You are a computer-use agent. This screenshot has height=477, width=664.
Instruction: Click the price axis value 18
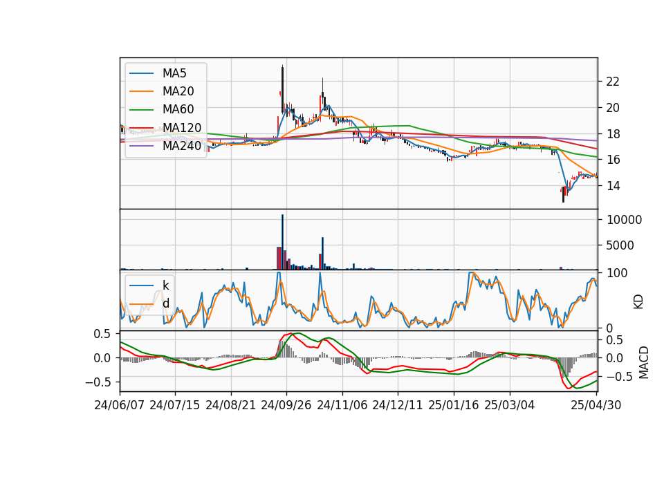coord(613,134)
